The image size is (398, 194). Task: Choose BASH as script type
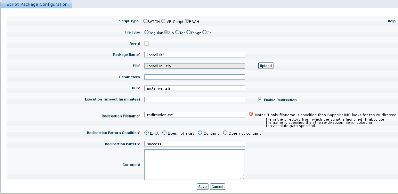click(187, 21)
